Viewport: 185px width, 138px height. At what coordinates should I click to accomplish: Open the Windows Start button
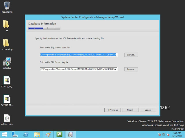[5, 134]
